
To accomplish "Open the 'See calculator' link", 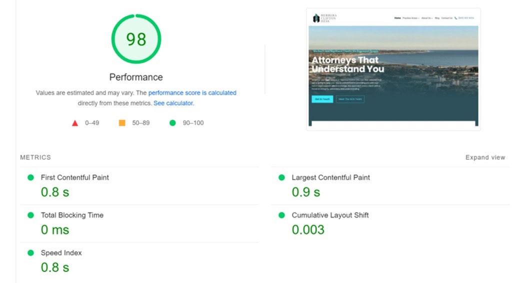I will coord(173,103).
